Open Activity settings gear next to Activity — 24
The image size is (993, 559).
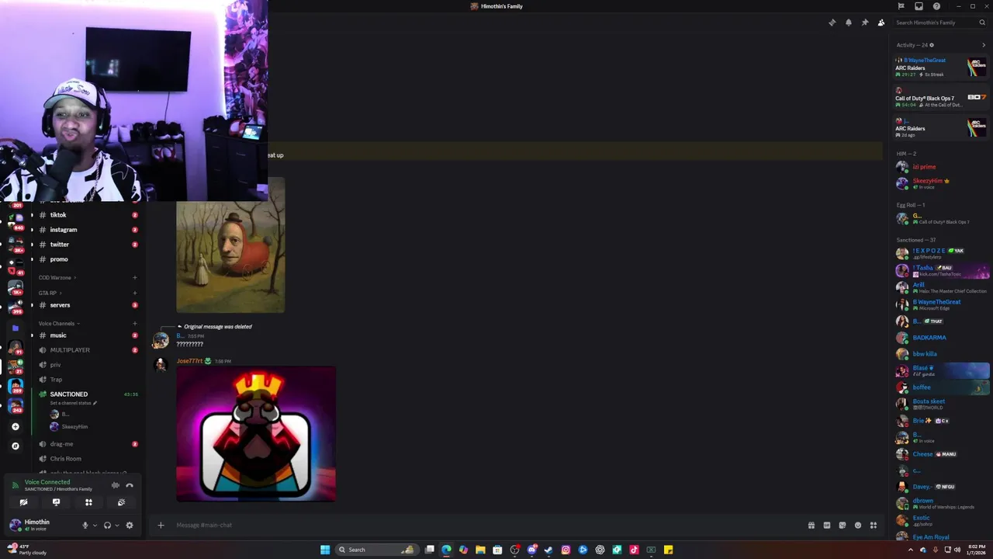932,45
